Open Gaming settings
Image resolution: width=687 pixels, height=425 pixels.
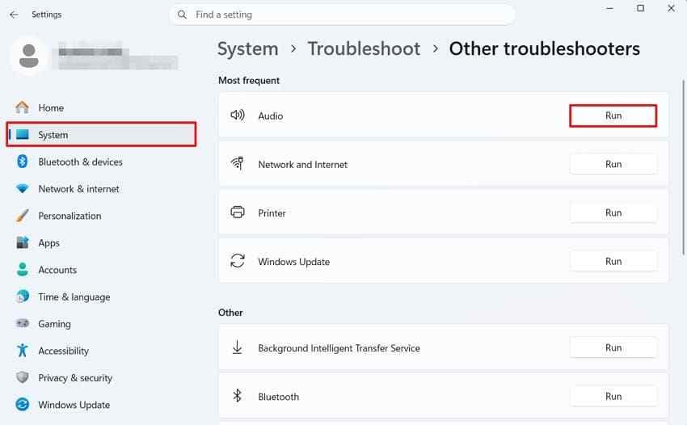click(101, 324)
